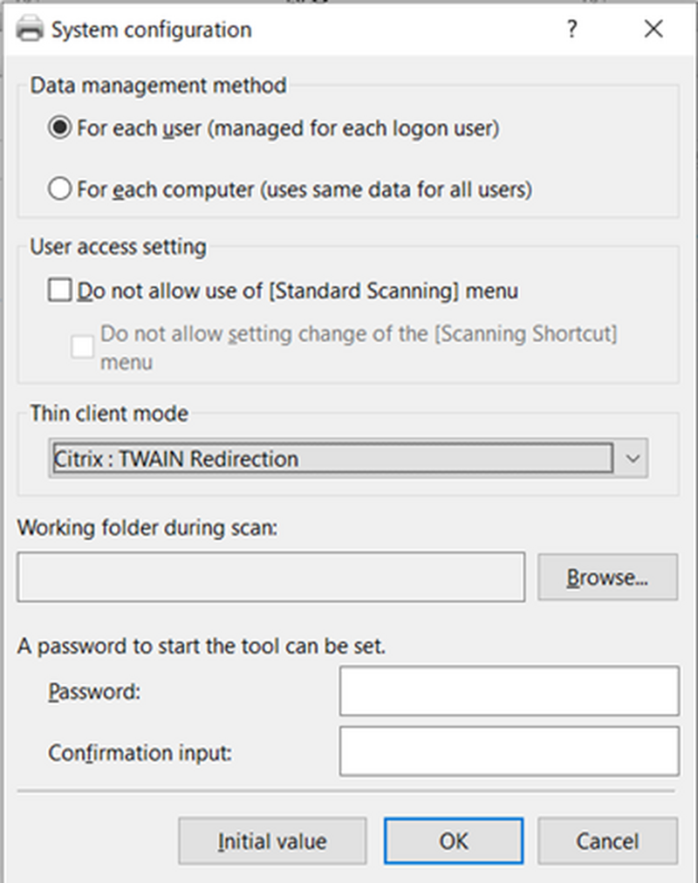Click the 'System configuration' title bar text

[x=152, y=30]
